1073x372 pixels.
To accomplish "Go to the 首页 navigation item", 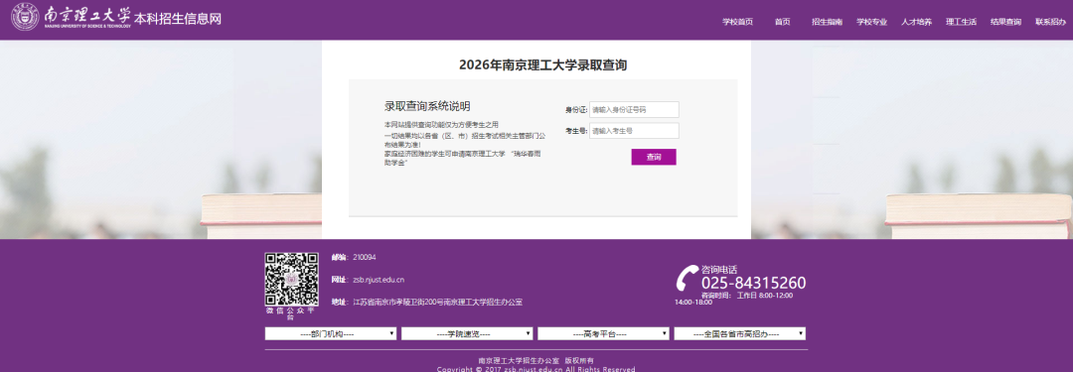I will point(782,22).
